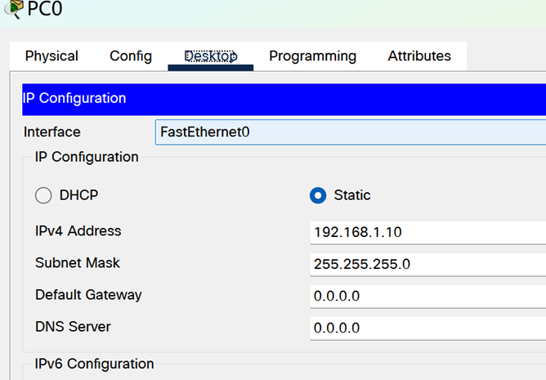Switch to the Physical tab

[x=51, y=56]
